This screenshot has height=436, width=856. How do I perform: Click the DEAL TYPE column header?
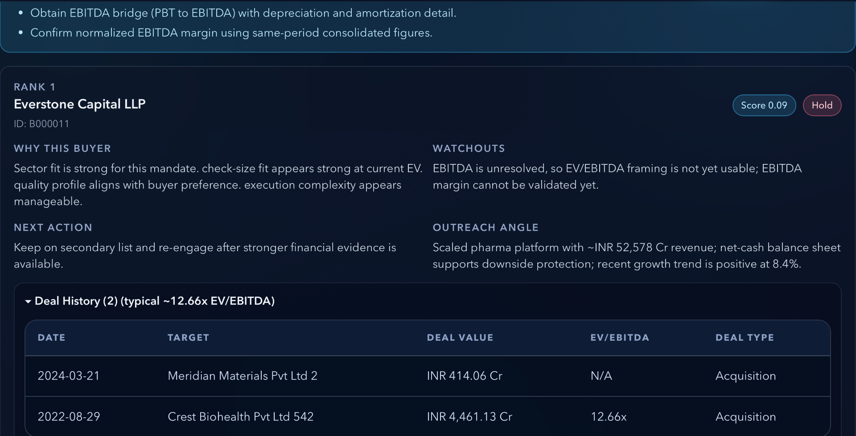(x=745, y=338)
